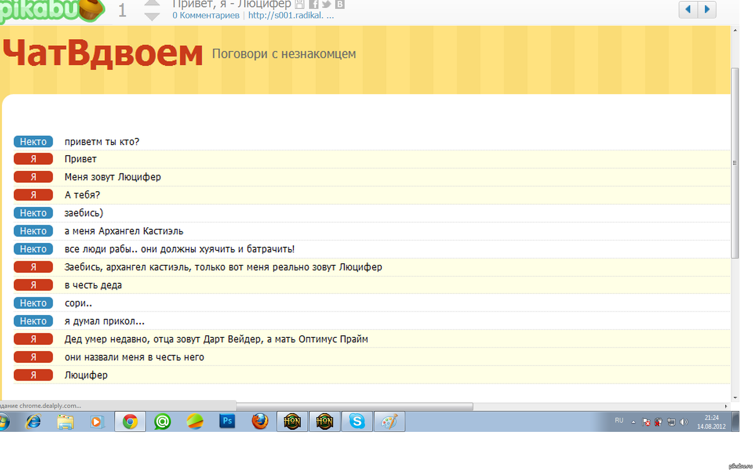Click the horizontal scrollbar right arrow

(726, 406)
